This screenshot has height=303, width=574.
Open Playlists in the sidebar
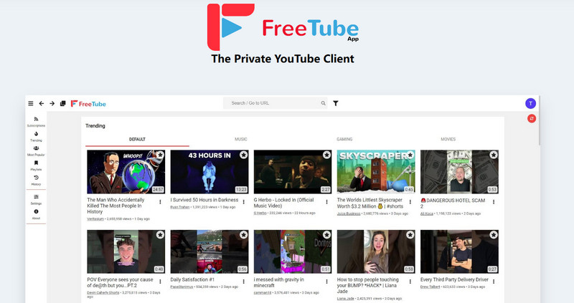[x=36, y=165]
